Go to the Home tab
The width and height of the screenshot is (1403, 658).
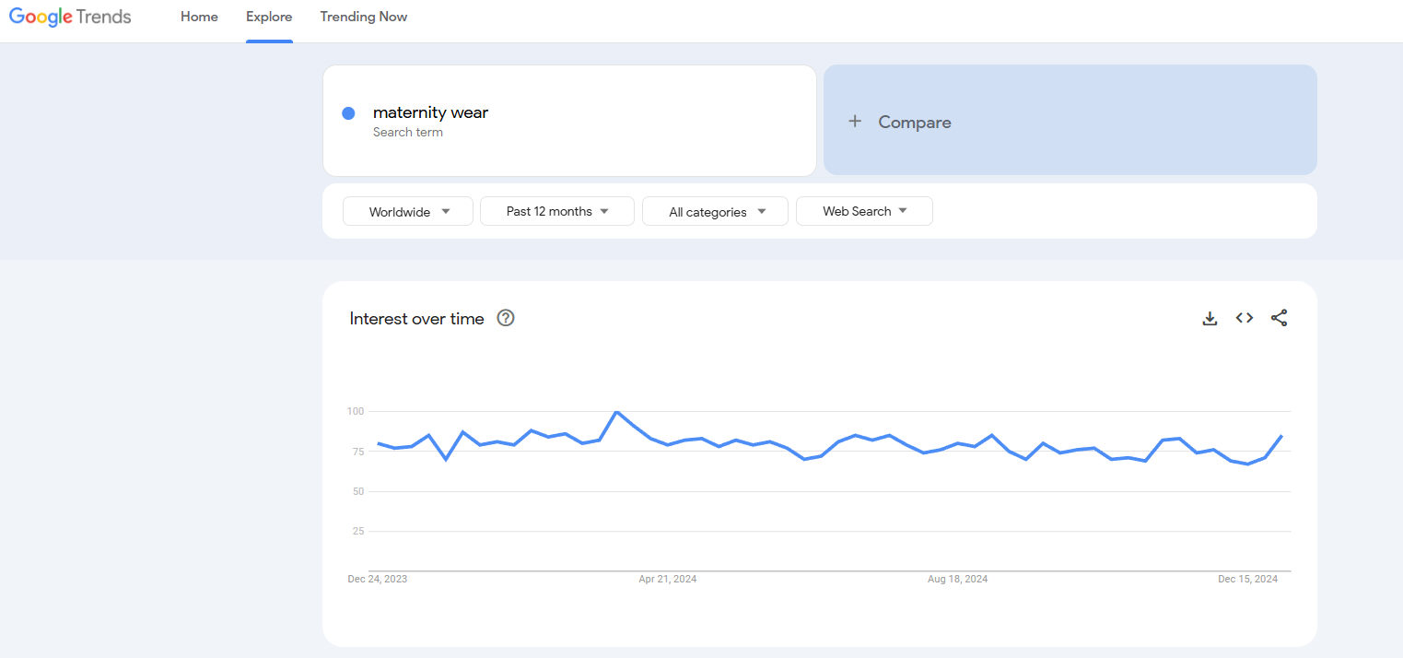tap(199, 17)
